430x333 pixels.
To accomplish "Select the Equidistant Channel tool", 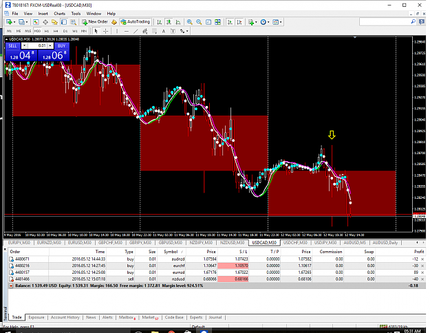I will click(x=145, y=31).
